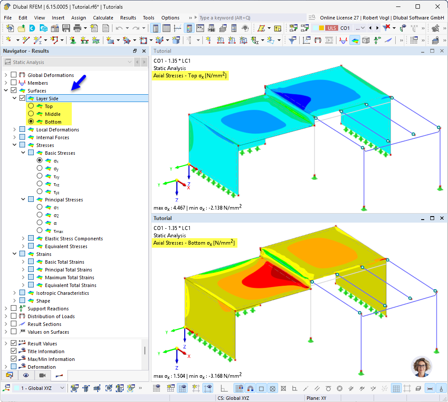Expand the Internal Forces tree node

point(15,137)
